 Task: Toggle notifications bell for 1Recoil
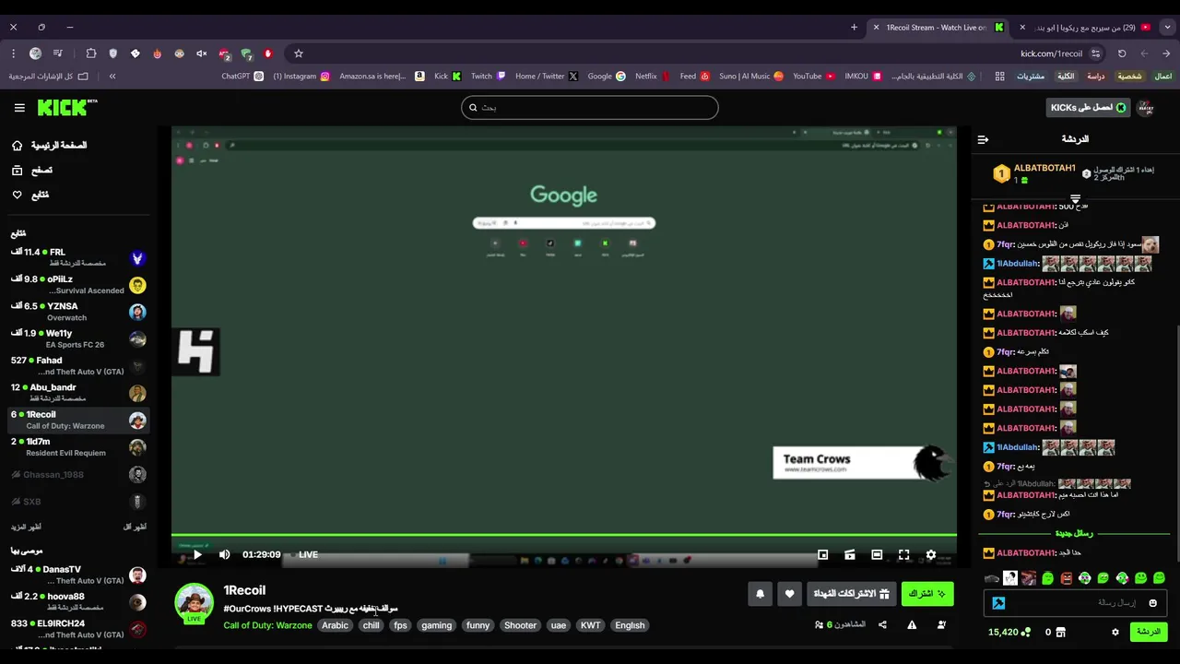point(760,594)
